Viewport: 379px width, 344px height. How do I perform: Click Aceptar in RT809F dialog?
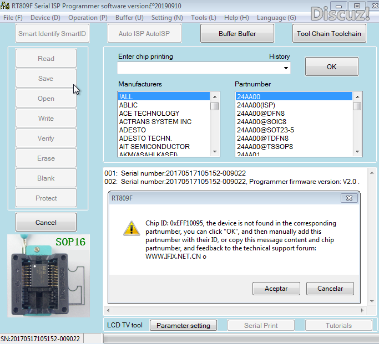click(x=276, y=289)
